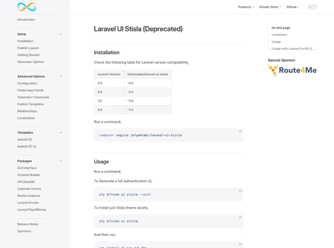334x248 pixels.
Task: Collapse the Setup section chevron
Action: click(61, 34)
